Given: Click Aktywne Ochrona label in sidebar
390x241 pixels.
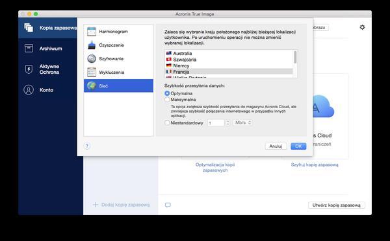Looking at the screenshot, I should point(49,69).
